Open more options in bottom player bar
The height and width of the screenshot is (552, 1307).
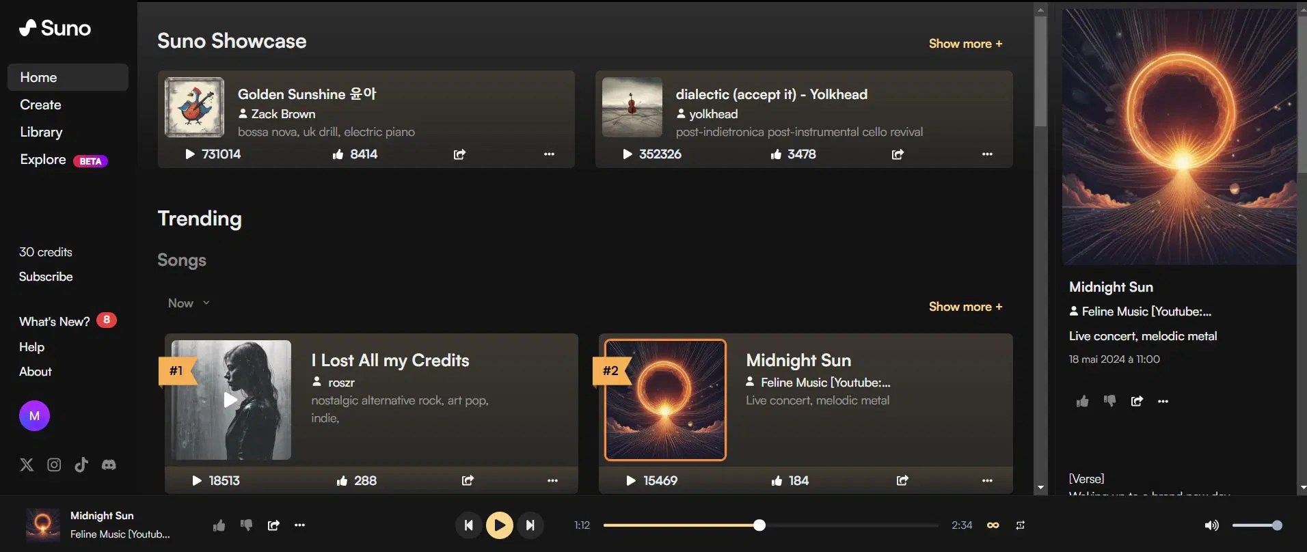tap(299, 525)
